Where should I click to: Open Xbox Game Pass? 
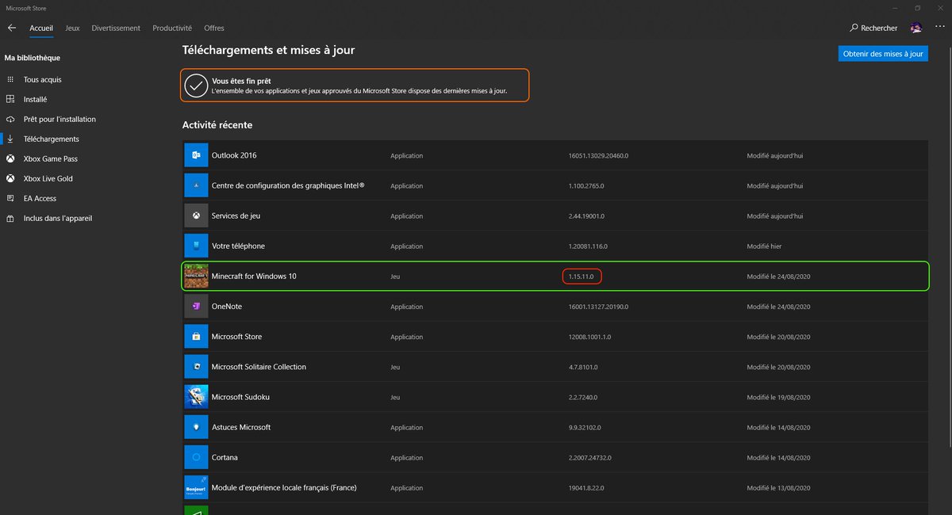point(51,158)
